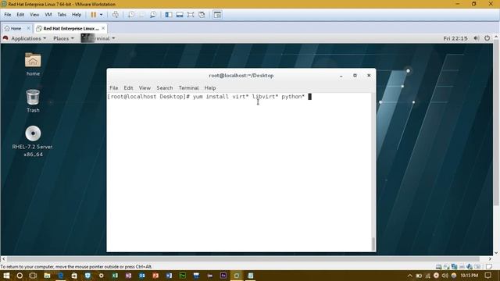Switch to the Home tab
Viewport: 500px width, 281px height.
(x=13, y=28)
